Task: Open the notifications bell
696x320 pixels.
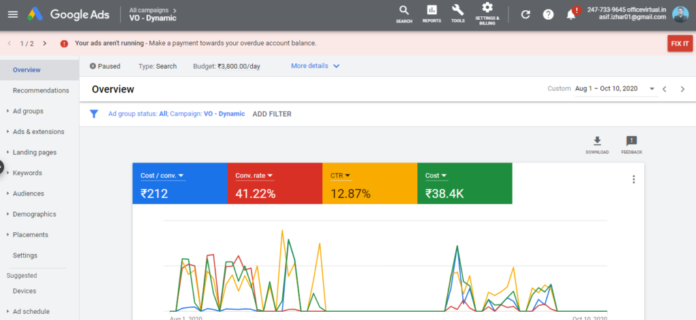Action: [571, 15]
